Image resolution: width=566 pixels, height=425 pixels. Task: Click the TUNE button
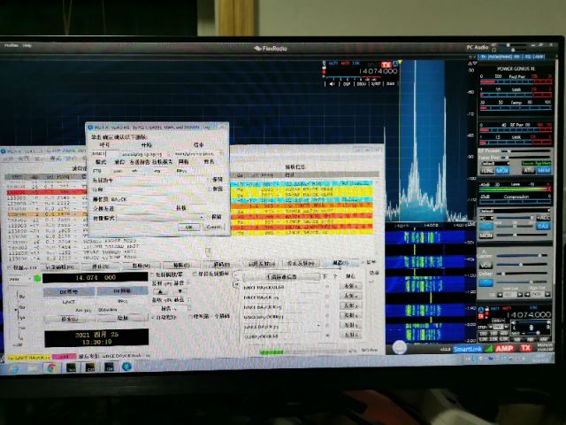click(x=487, y=171)
